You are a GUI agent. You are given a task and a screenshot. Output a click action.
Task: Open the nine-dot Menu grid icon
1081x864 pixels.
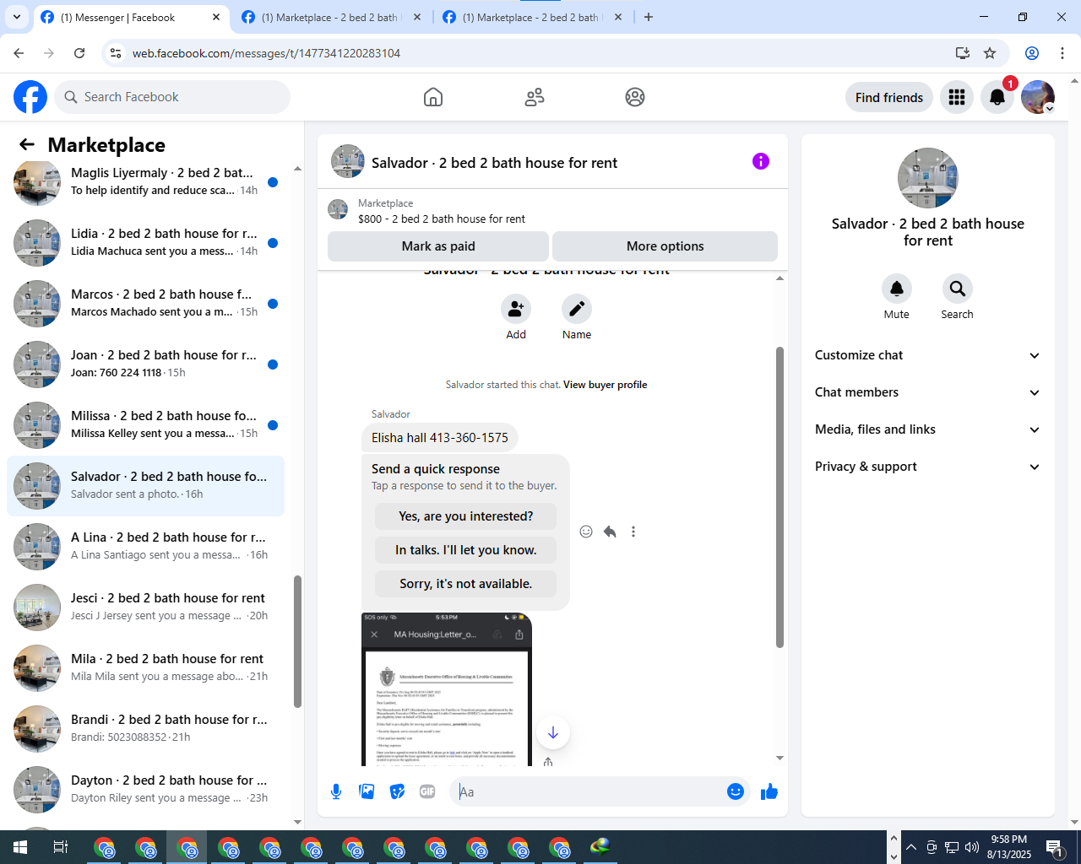click(x=957, y=97)
